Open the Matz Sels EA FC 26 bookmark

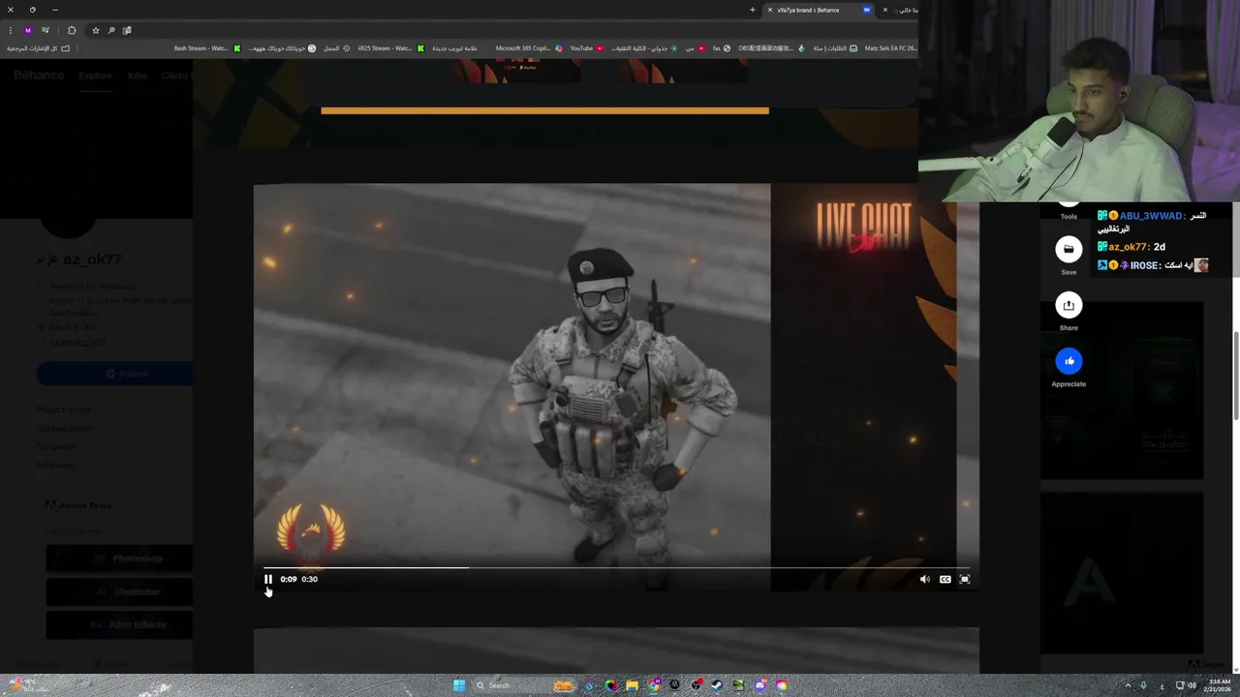(889, 48)
